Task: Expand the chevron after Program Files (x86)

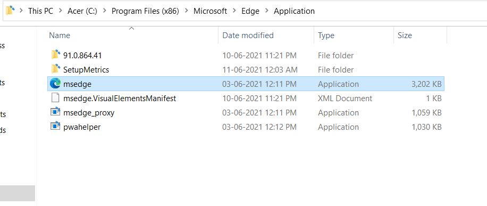Action: click(x=187, y=11)
